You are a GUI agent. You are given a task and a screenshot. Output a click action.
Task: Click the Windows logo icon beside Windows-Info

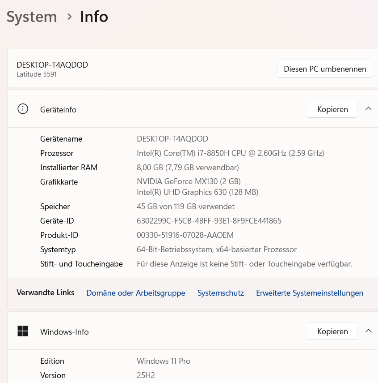click(23, 331)
